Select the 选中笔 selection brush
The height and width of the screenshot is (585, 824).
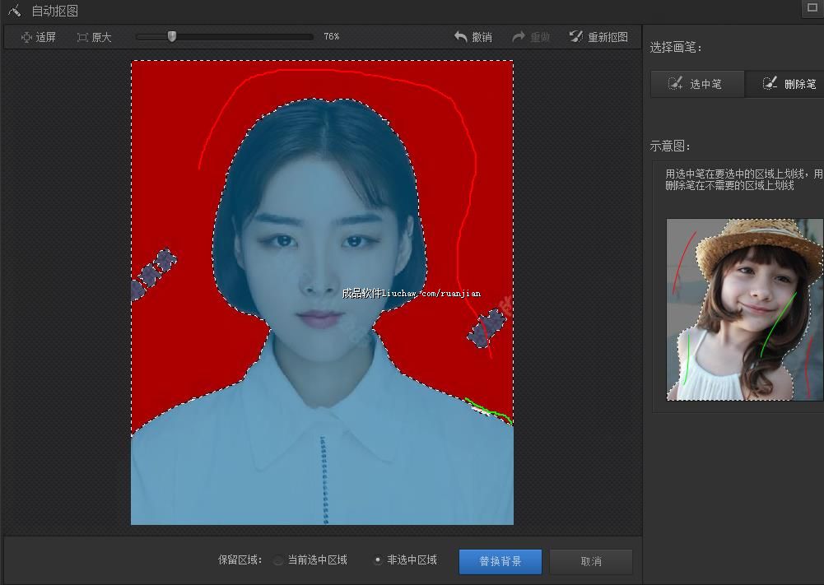point(697,84)
